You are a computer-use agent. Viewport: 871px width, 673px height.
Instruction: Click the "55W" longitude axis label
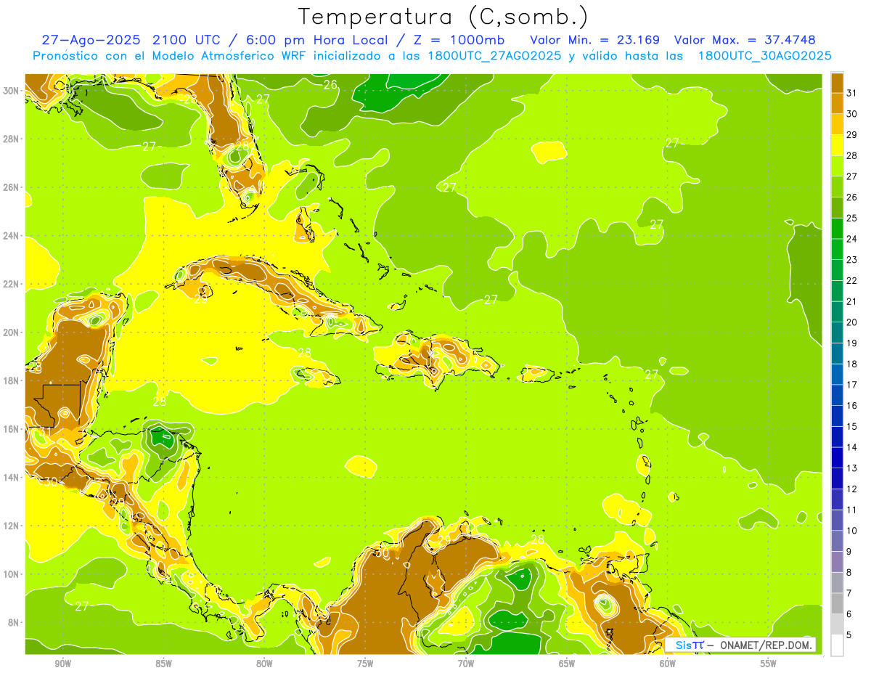[769, 664]
